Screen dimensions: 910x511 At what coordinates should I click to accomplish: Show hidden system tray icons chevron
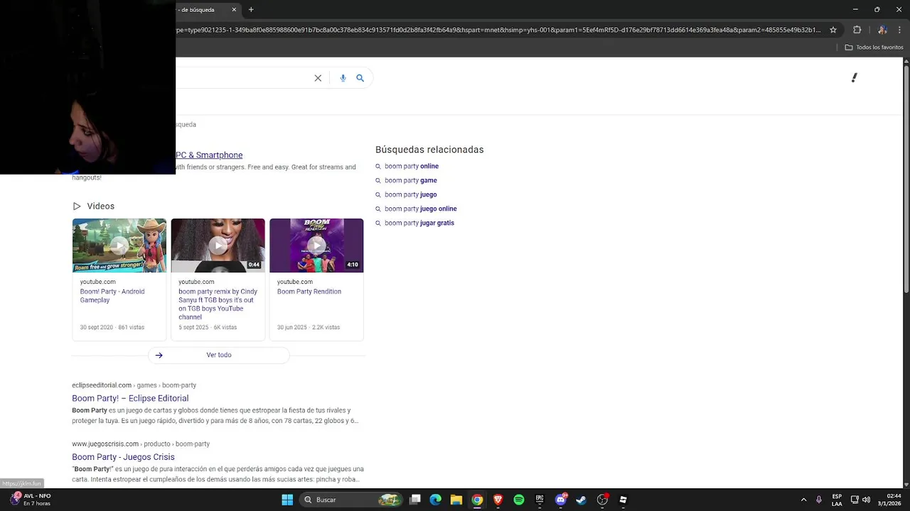click(803, 500)
